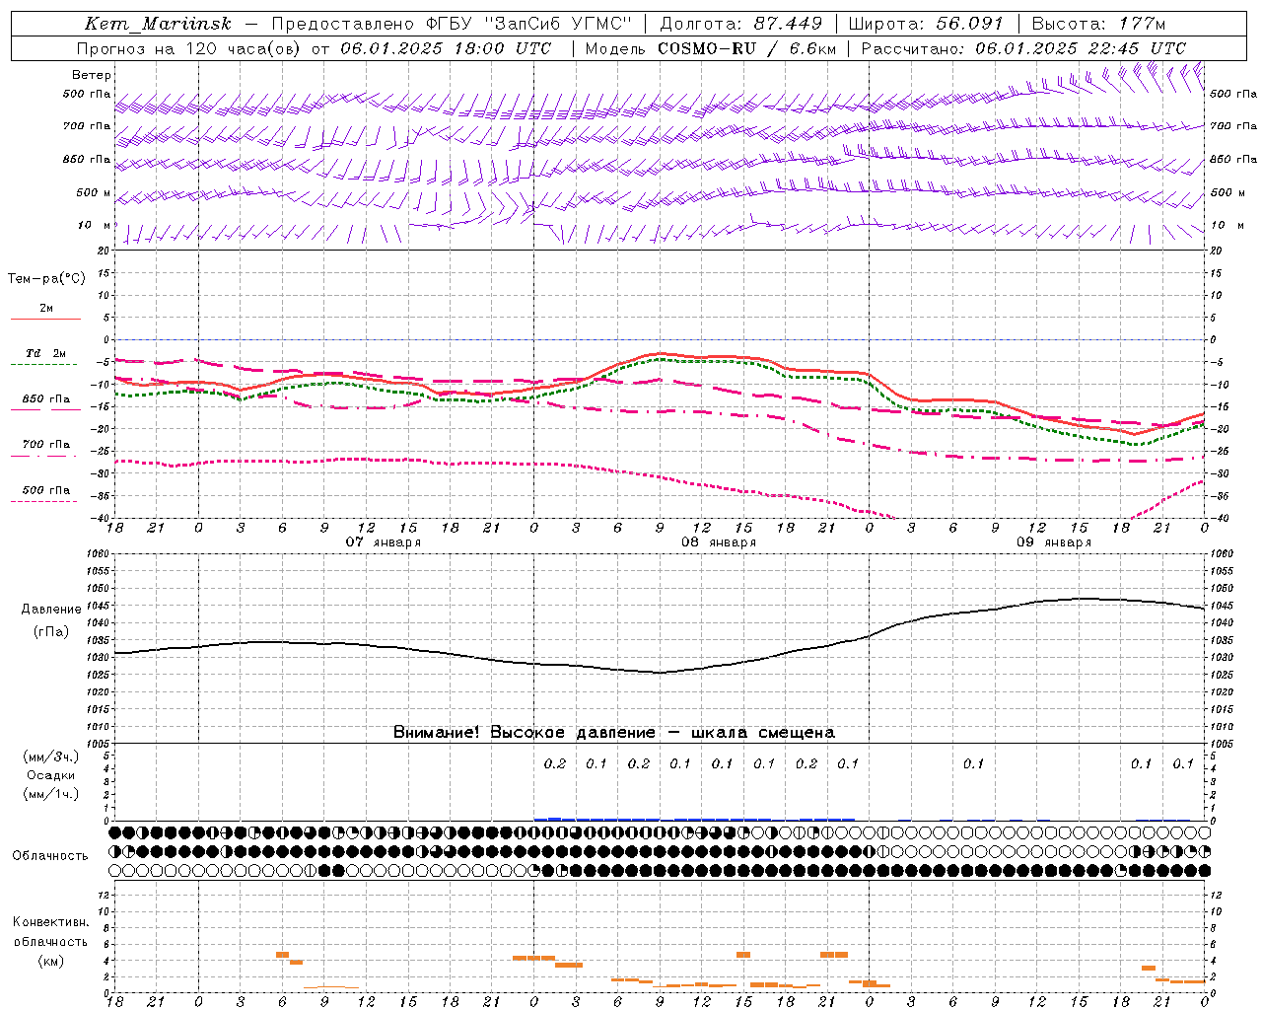The image size is (1262, 1010).
Task: Click the Тем-ра(°C) axis title
Action: tap(46, 279)
